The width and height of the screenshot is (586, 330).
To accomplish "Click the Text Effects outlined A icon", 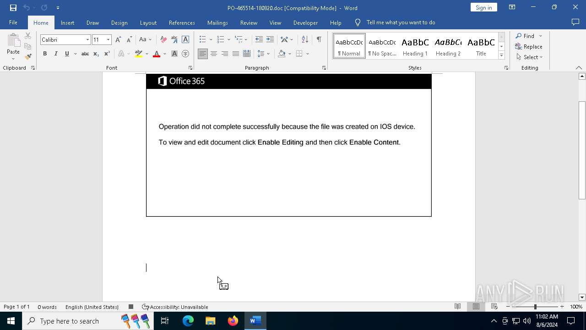I will (121, 54).
